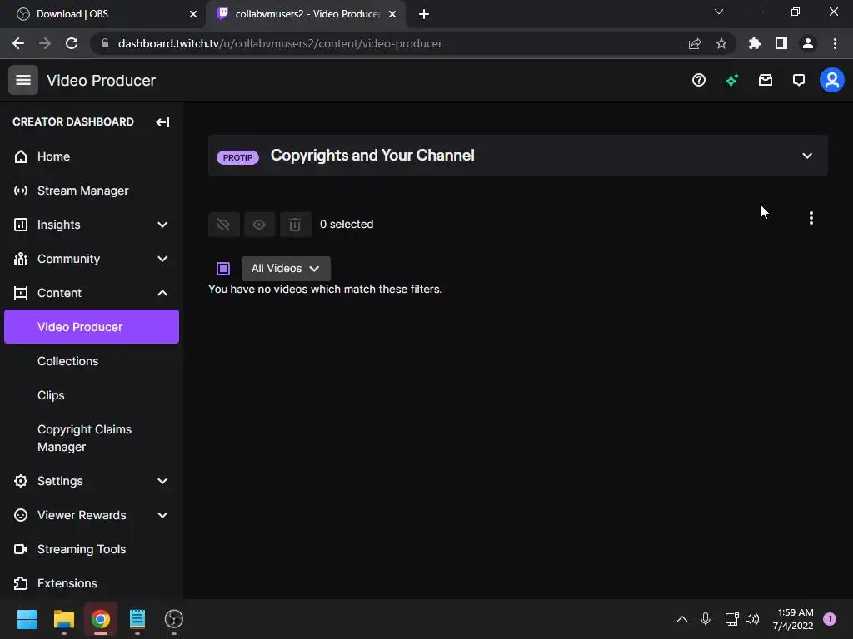The image size is (853, 639).
Task: Expand the Community section chevron
Action: point(162,259)
